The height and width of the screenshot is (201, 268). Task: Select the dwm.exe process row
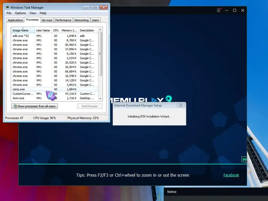point(54,98)
